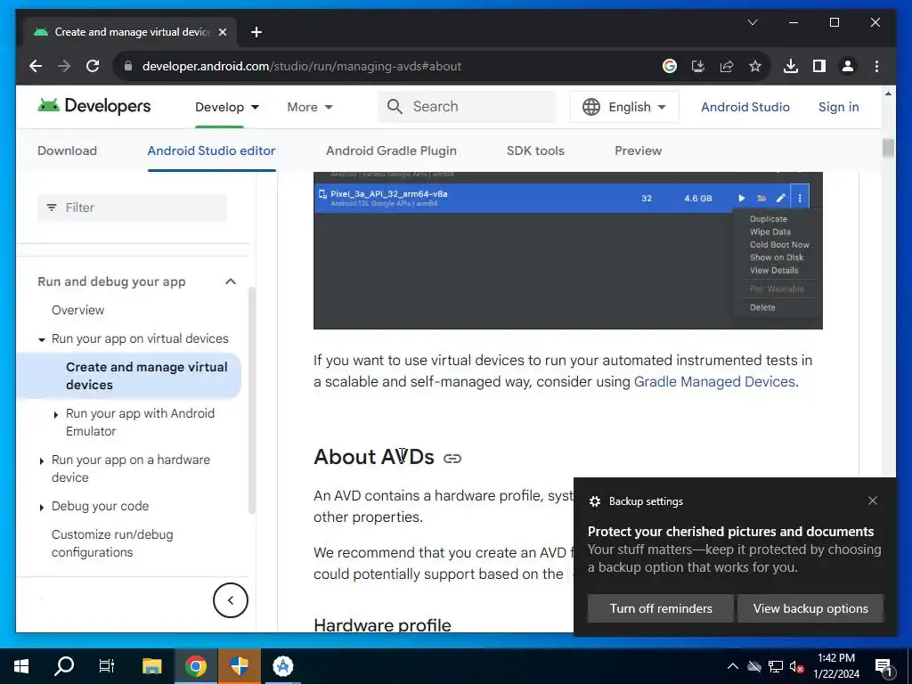Switch to the Download tab
The image size is (912, 684).
coord(67,151)
